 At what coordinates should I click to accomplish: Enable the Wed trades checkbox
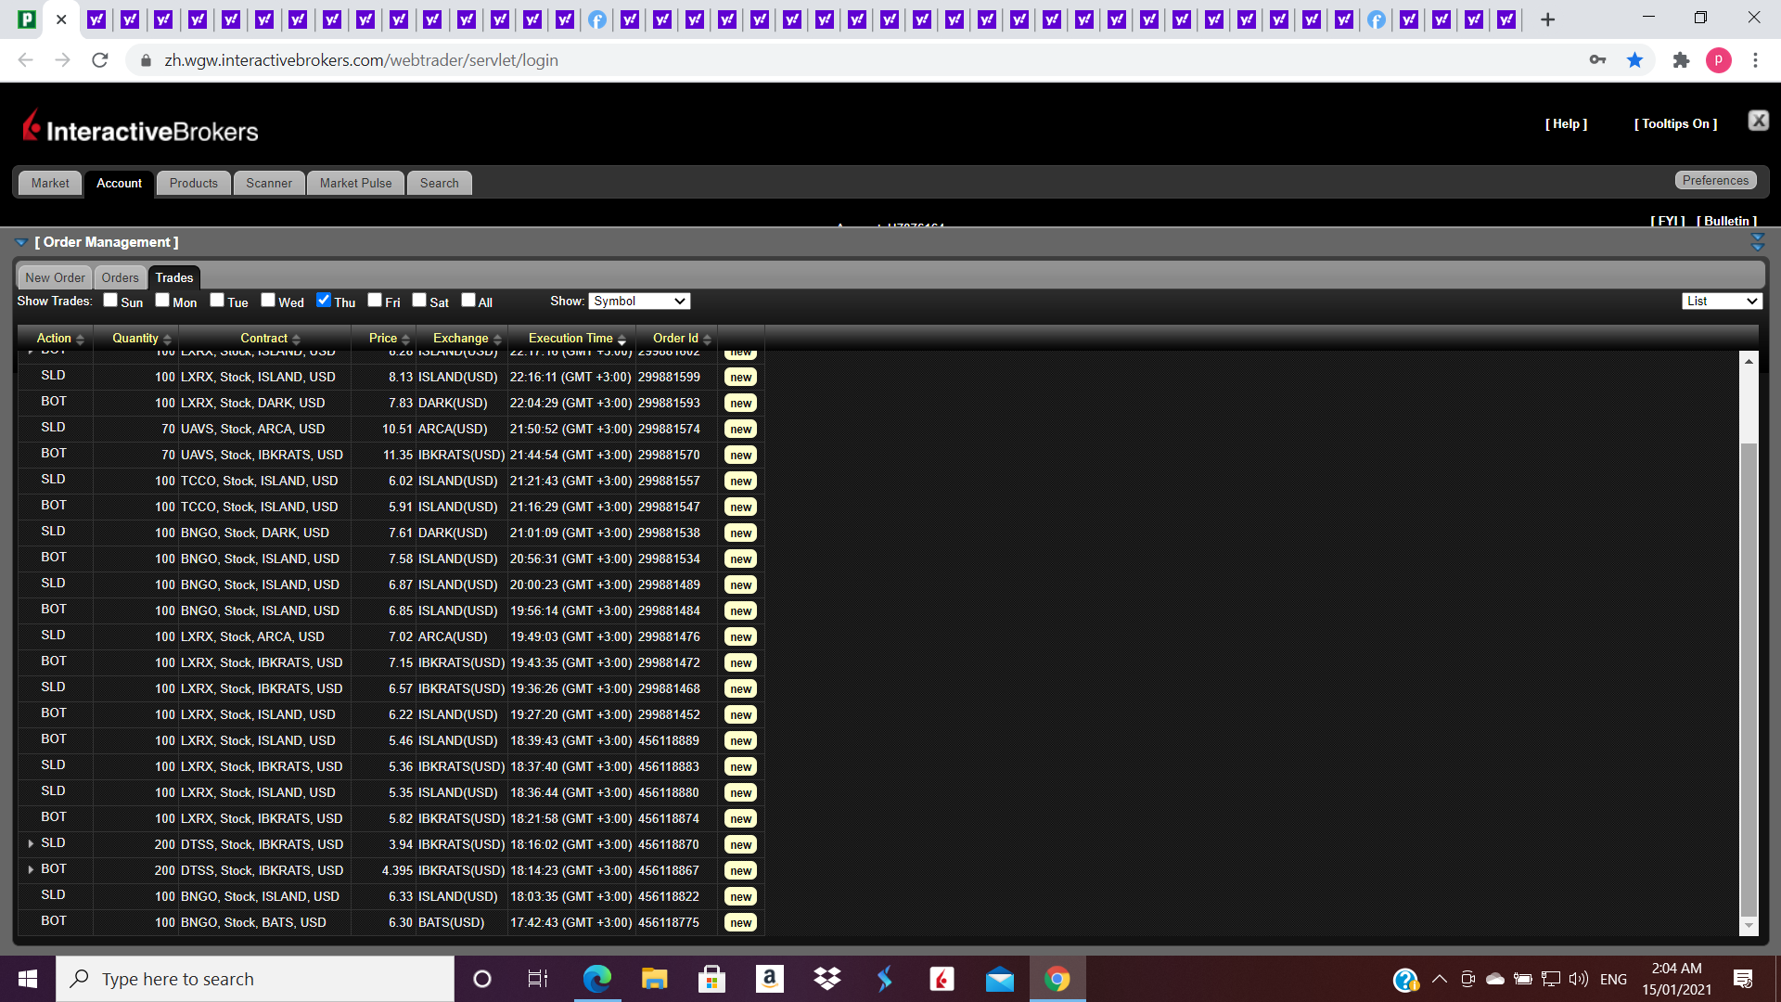point(268,300)
